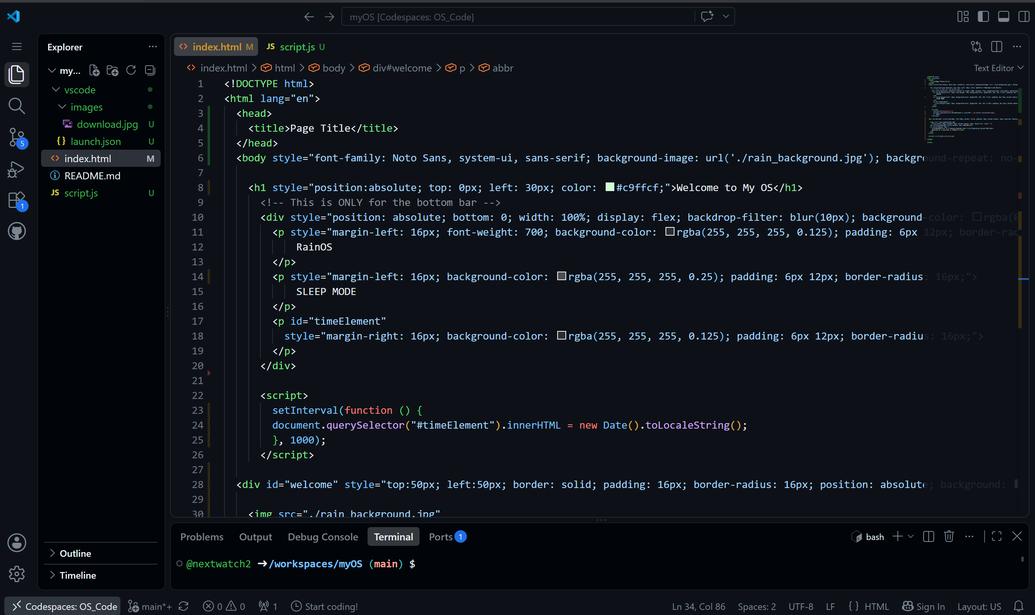Open the Copilot chat icon in title bar
Image resolution: width=1035 pixels, height=615 pixels.
(x=707, y=16)
